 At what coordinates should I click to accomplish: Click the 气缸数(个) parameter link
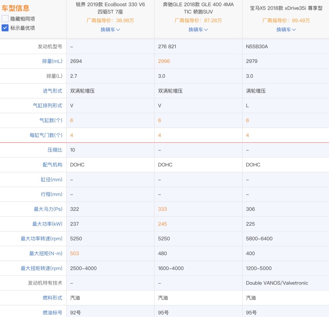coord(51,120)
